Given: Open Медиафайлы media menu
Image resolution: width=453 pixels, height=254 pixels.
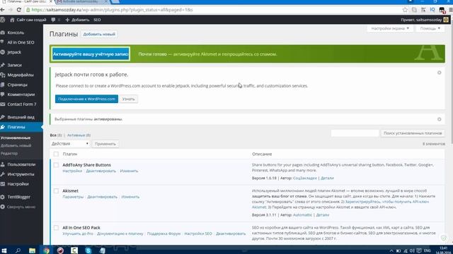Looking at the screenshot, I should pyautogui.click(x=21, y=75).
